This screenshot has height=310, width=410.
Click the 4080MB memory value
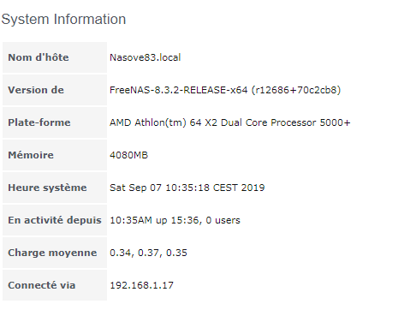(129, 155)
